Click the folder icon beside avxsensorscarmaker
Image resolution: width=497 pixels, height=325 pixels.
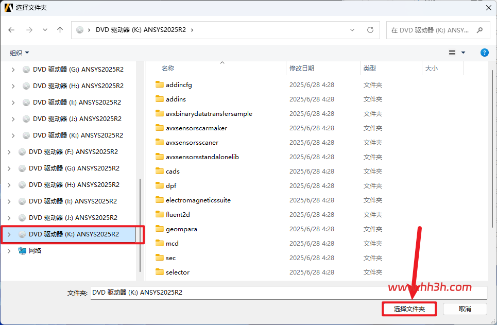pos(160,128)
